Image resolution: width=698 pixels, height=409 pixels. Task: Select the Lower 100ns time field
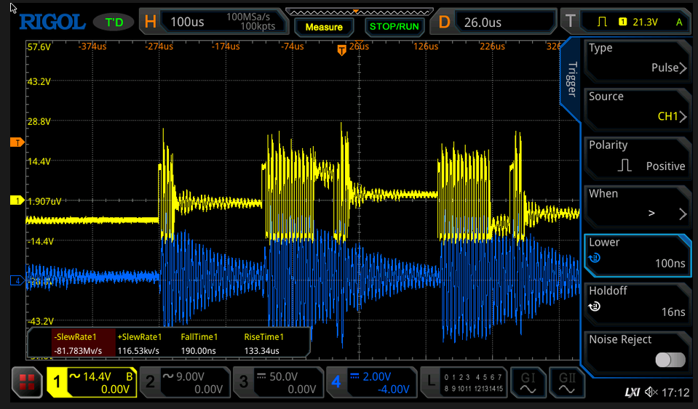(x=637, y=254)
